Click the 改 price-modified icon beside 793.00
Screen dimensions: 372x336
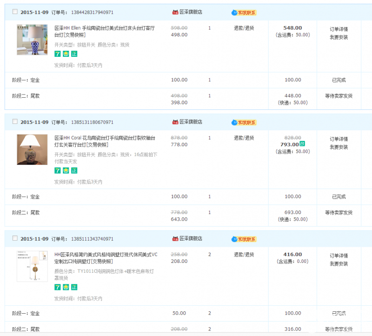[302, 144]
